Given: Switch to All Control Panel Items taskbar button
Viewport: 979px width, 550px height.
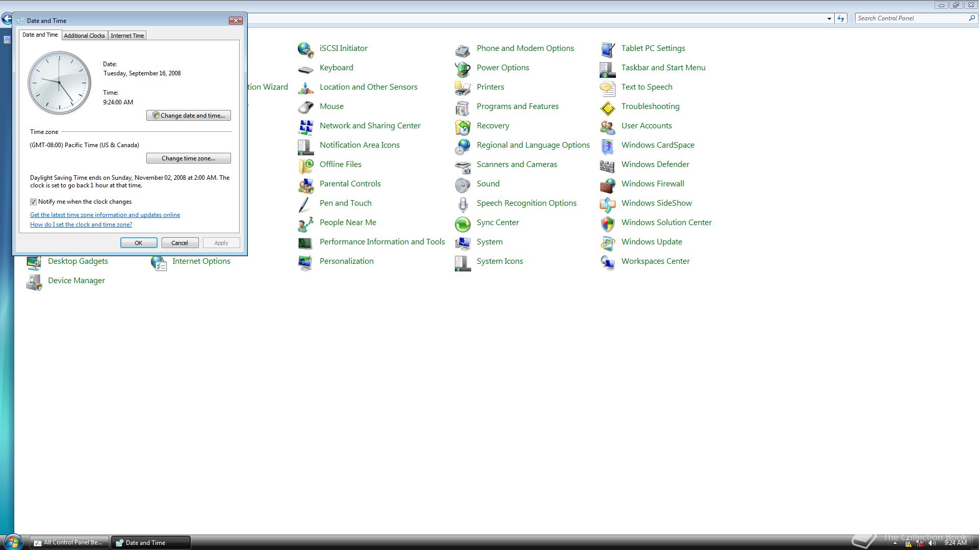Looking at the screenshot, I should pos(69,543).
